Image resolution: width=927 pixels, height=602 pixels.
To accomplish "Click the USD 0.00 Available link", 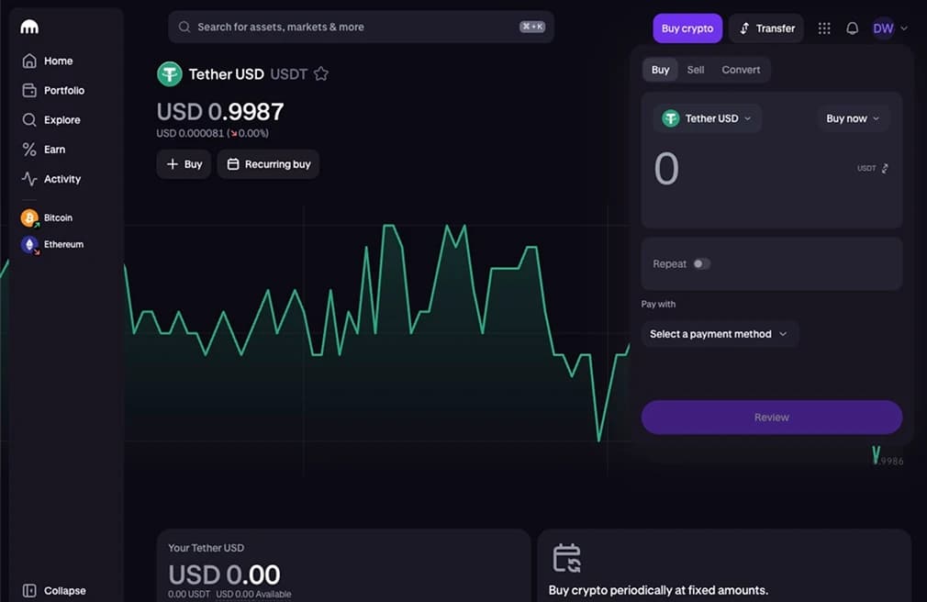I will (253, 595).
